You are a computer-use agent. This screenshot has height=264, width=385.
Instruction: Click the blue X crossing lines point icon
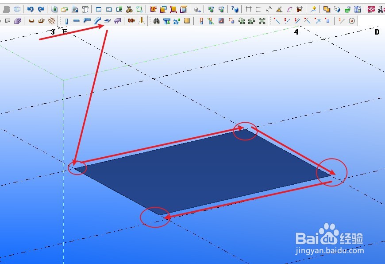tap(318, 21)
